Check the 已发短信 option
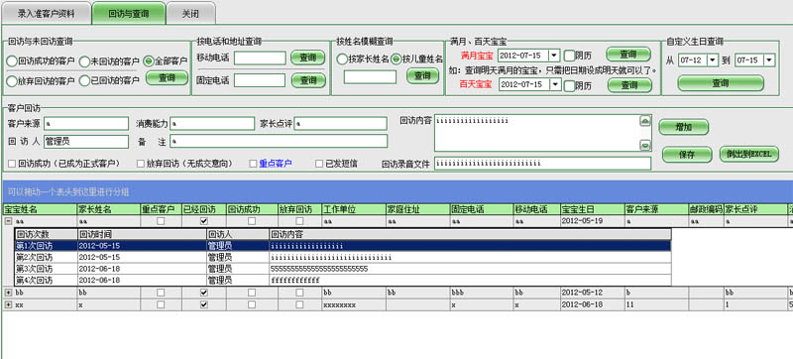 click(x=319, y=164)
